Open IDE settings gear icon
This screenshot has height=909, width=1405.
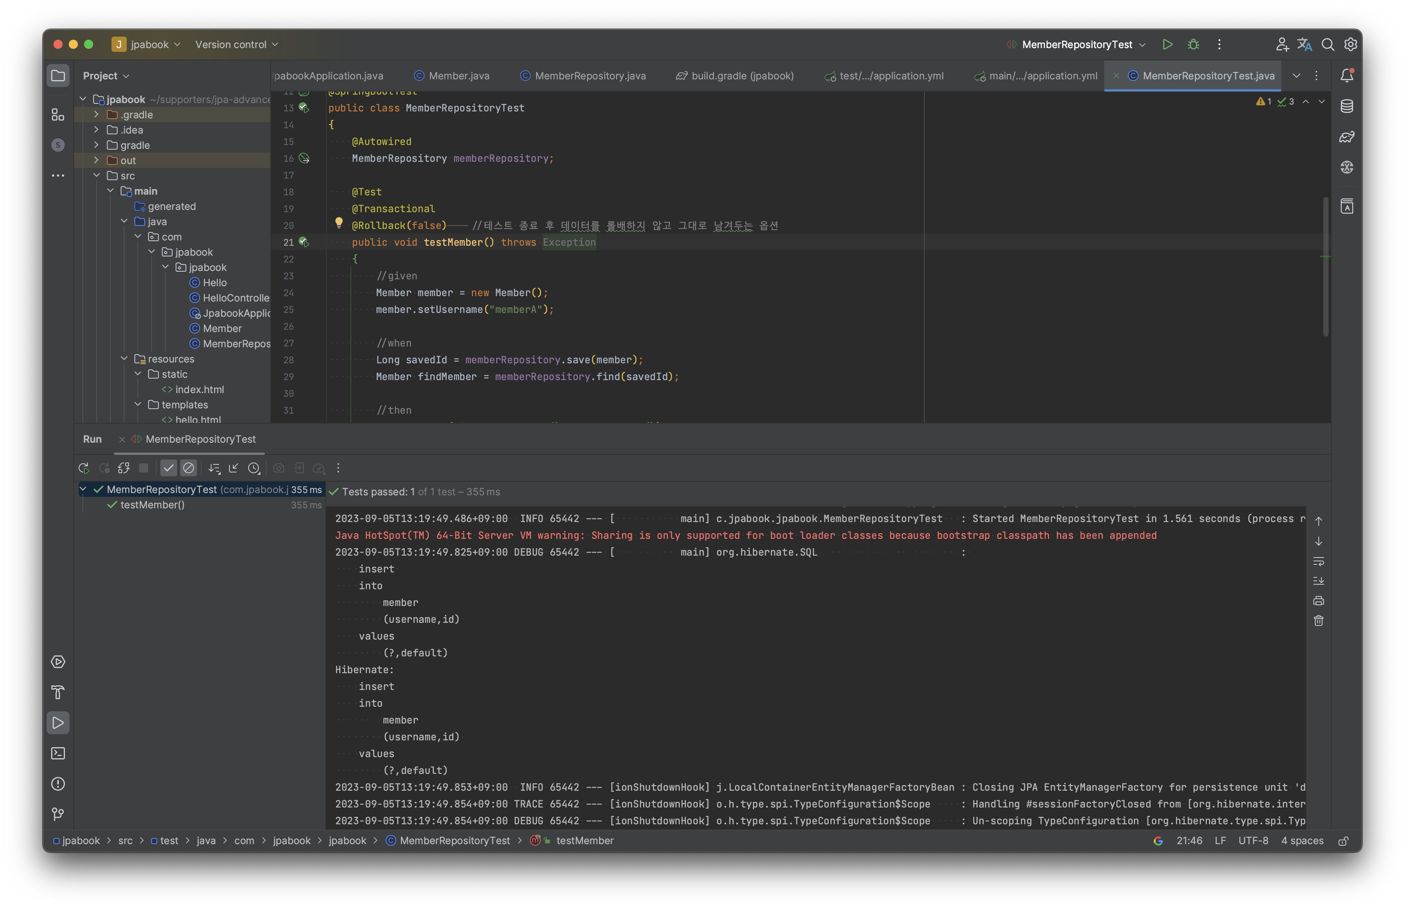tap(1350, 44)
